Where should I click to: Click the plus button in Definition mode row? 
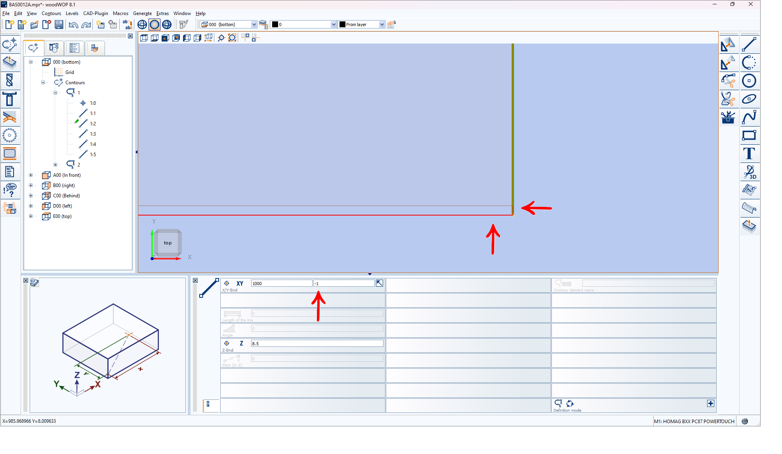(x=710, y=403)
